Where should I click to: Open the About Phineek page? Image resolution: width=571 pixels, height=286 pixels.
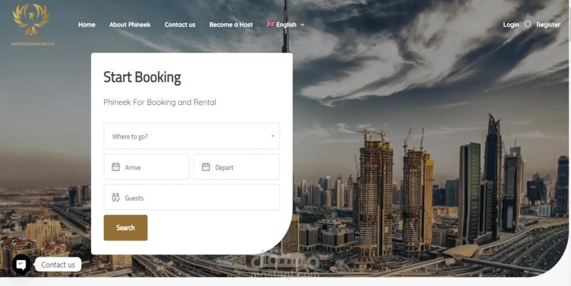(130, 25)
